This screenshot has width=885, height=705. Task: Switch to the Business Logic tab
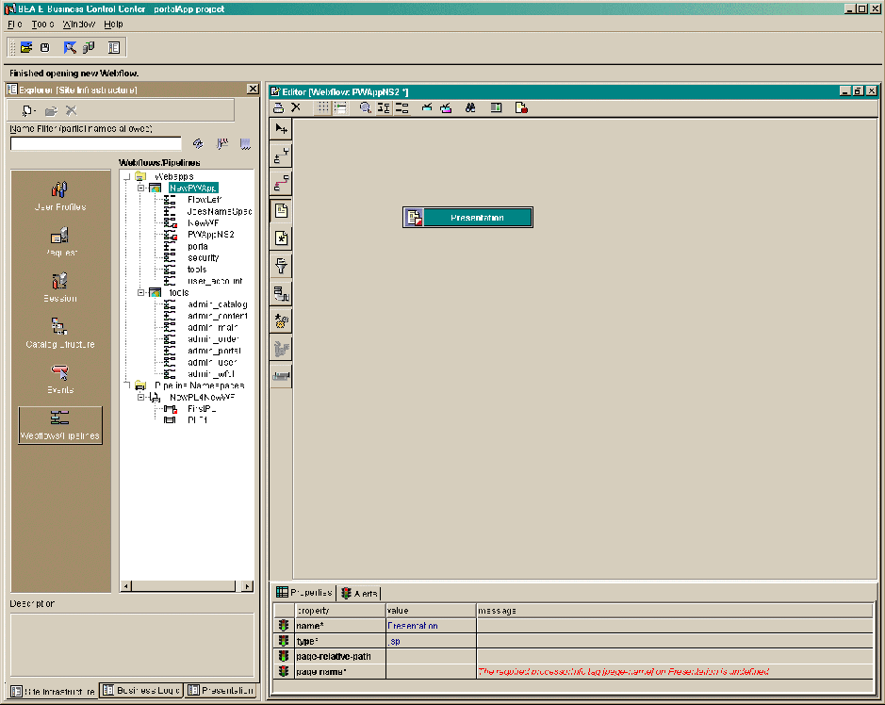point(141,690)
